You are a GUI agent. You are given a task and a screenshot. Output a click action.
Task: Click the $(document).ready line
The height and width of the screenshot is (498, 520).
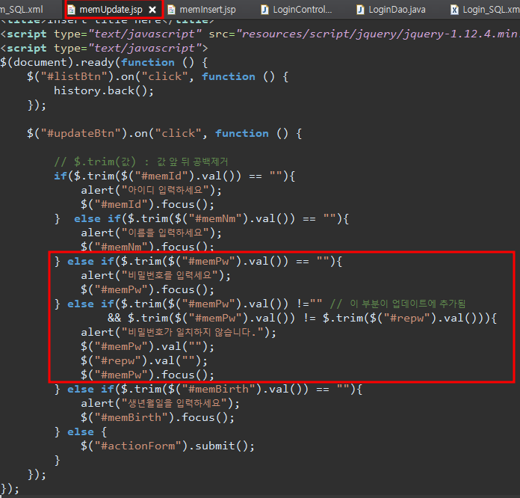click(104, 62)
